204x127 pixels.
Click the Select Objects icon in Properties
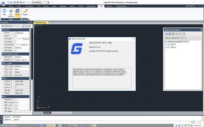pos(26,26)
